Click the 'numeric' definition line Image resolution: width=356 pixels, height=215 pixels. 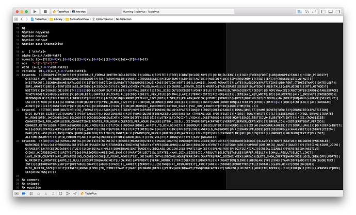pyautogui.click(x=85, y=59)
